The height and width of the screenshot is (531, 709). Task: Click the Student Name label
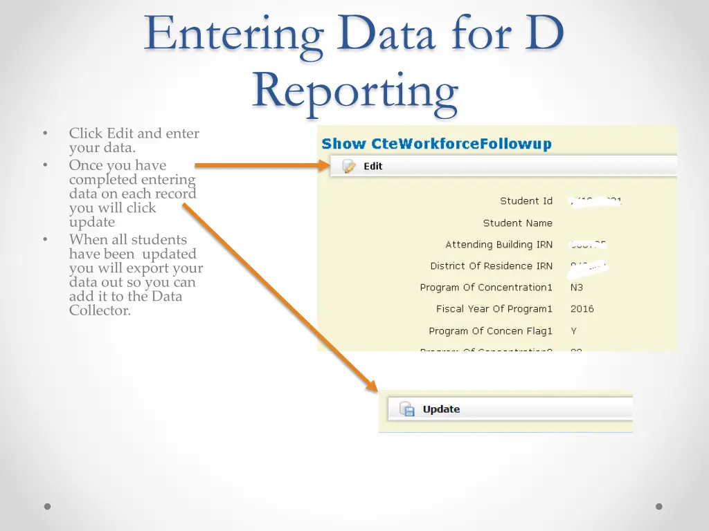point(518,223)
